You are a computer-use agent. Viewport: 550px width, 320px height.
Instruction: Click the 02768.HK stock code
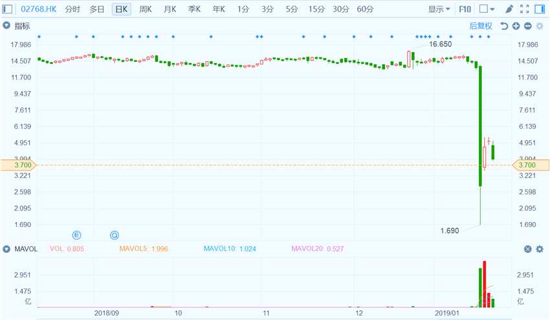39,9
